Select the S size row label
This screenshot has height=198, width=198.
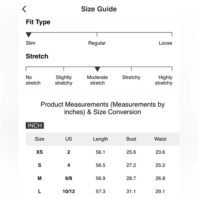click(40, 165)
